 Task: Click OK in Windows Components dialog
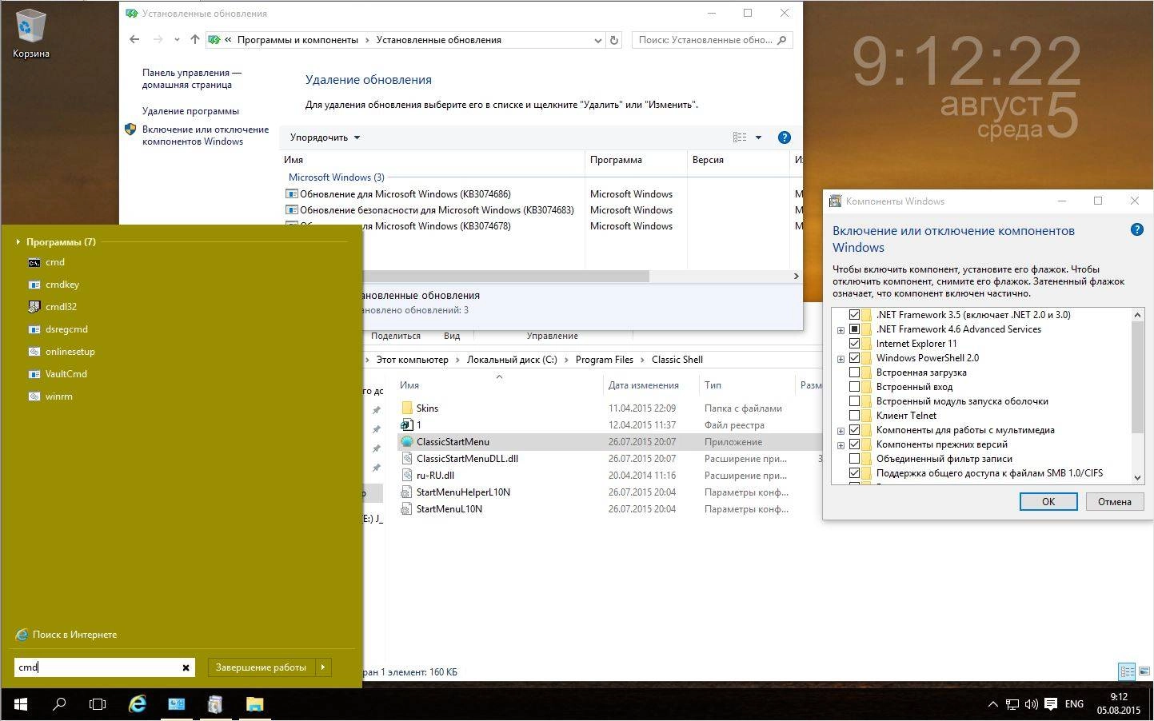tap(1048, 501)
